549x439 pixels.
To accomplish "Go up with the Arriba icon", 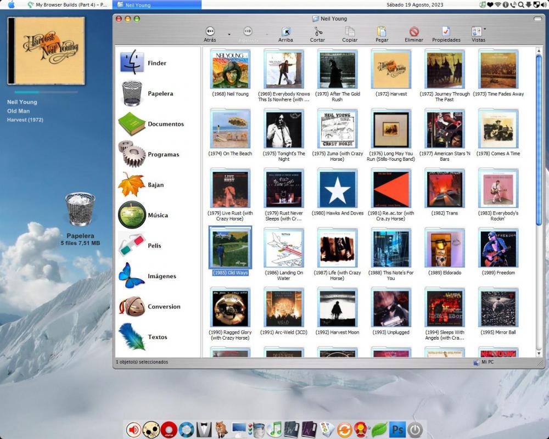I will coord(285,32).
